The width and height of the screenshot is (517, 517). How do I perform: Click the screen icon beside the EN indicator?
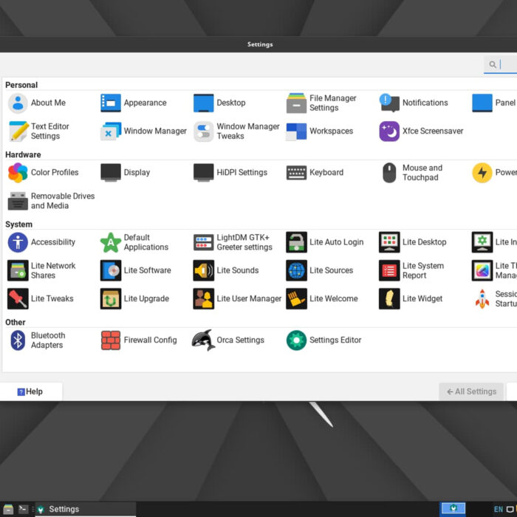click(510, 510)
